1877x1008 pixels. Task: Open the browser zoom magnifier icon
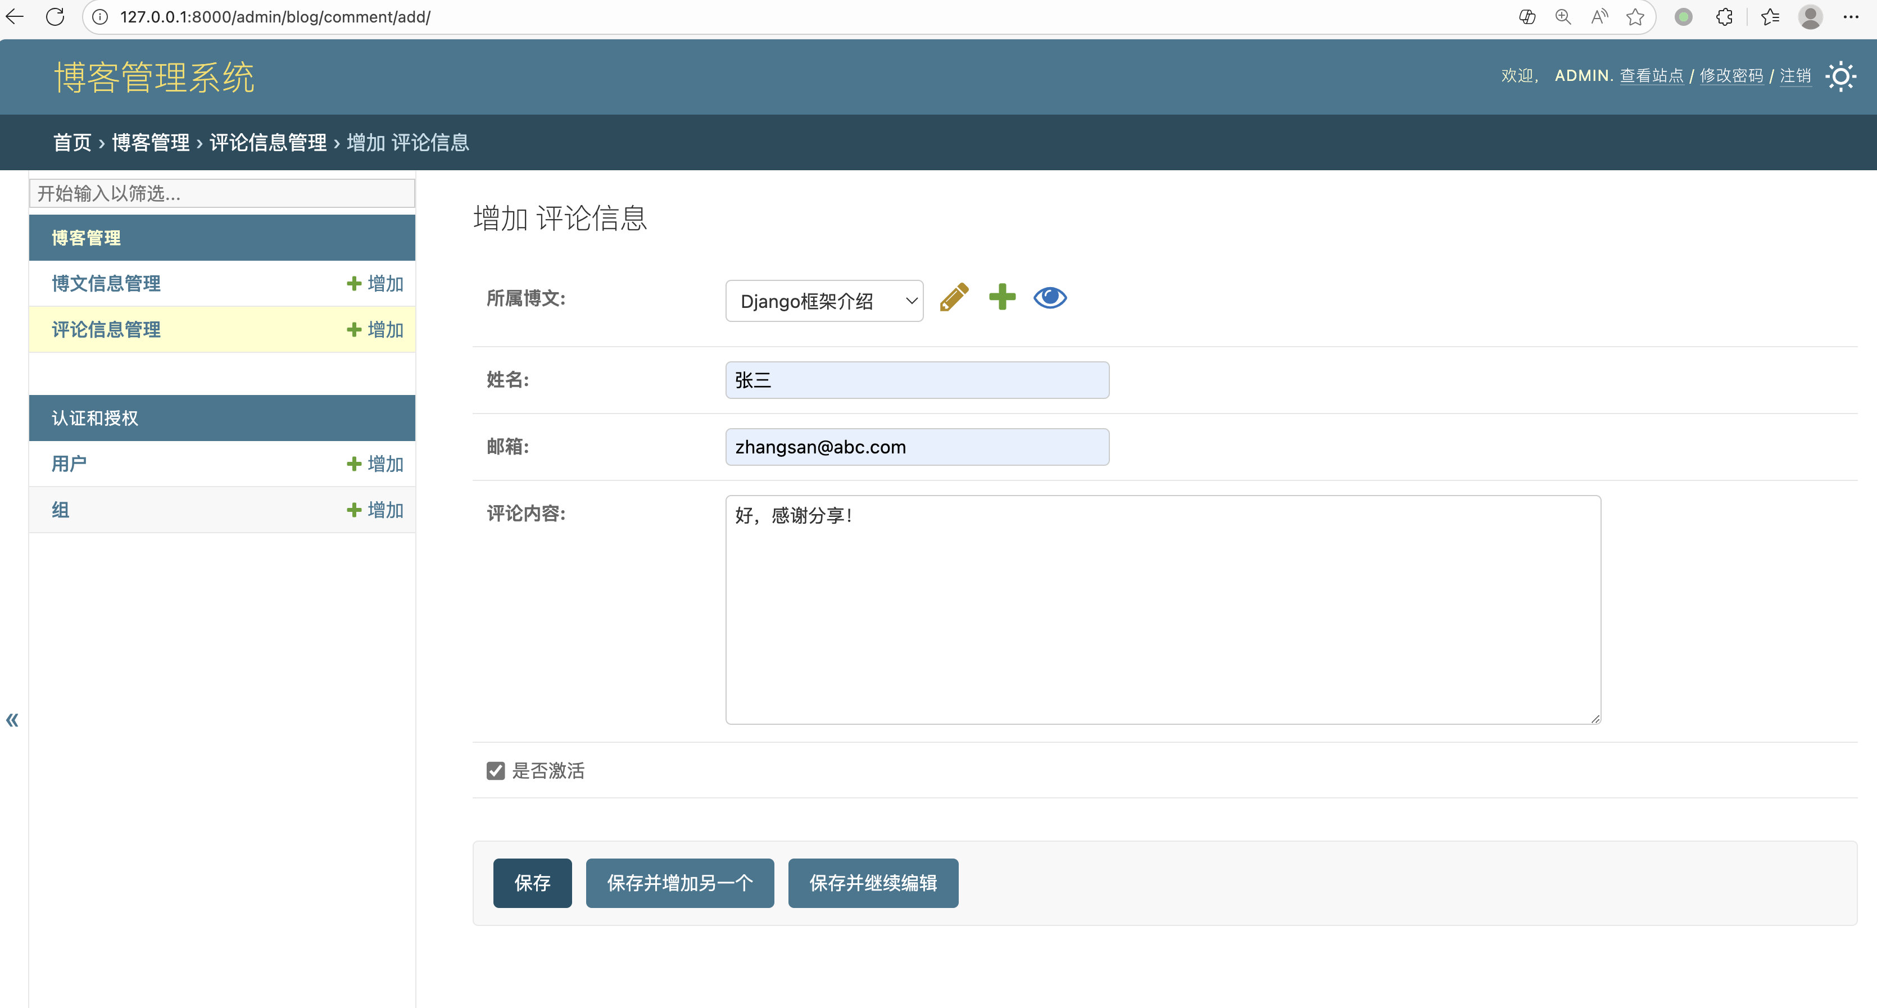tap(1563, 17)
